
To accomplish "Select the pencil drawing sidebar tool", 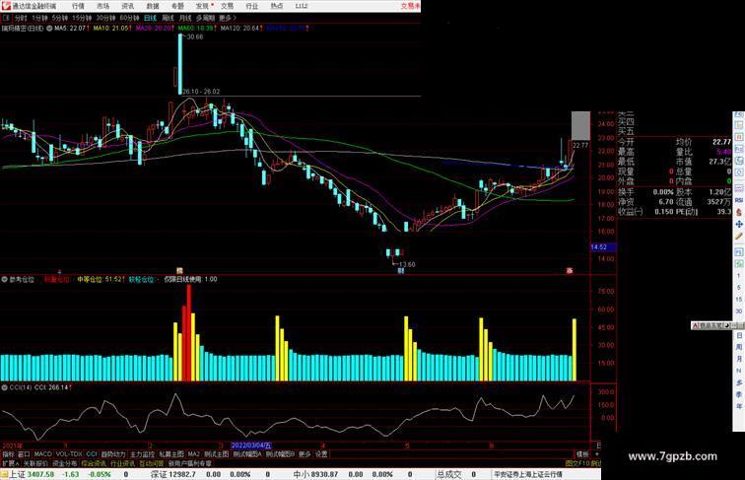I will coord(739,237).
